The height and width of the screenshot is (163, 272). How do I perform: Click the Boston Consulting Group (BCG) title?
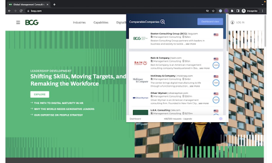169,34
